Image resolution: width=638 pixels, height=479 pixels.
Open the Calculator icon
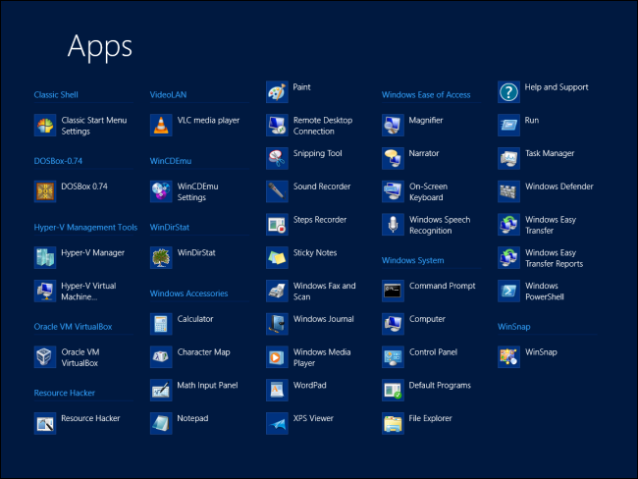point(161,324)
